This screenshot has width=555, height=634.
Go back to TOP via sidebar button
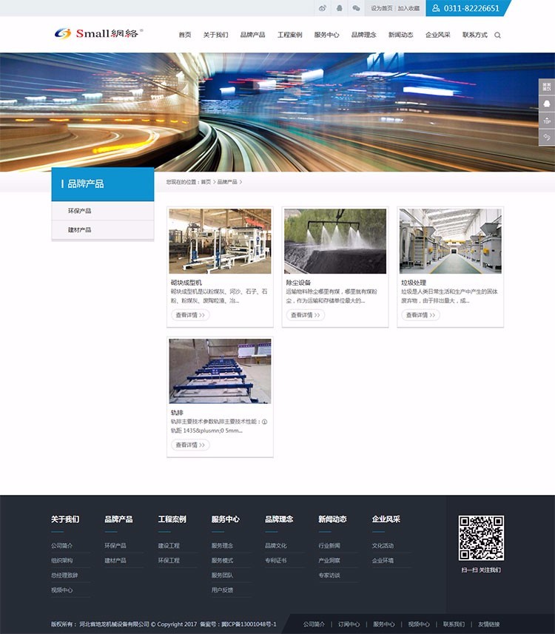[547, 121]
